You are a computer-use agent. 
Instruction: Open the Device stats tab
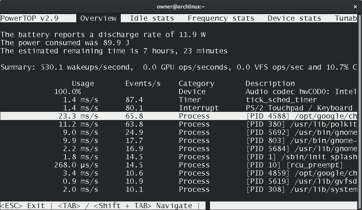294,19
